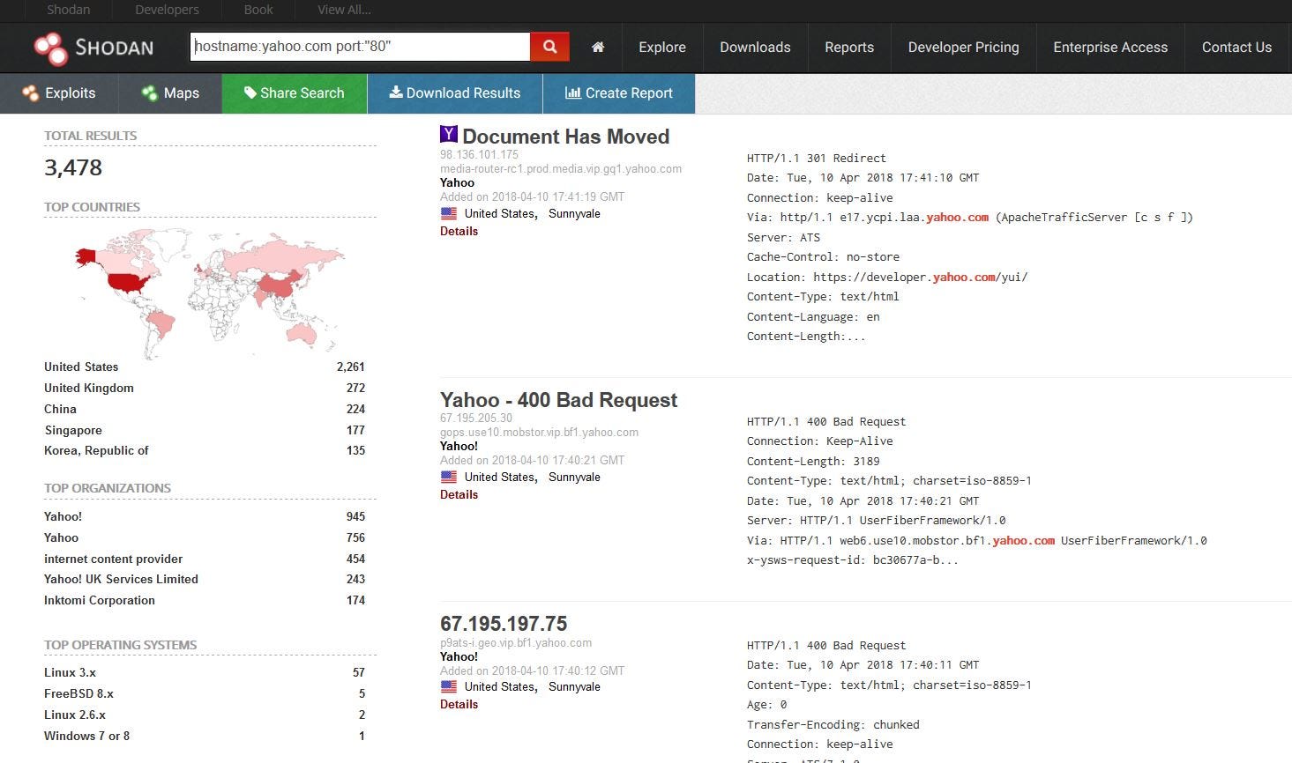Open Developer Pricing page
Screen dimensions: 1292x763
click(x=963, y=48)
